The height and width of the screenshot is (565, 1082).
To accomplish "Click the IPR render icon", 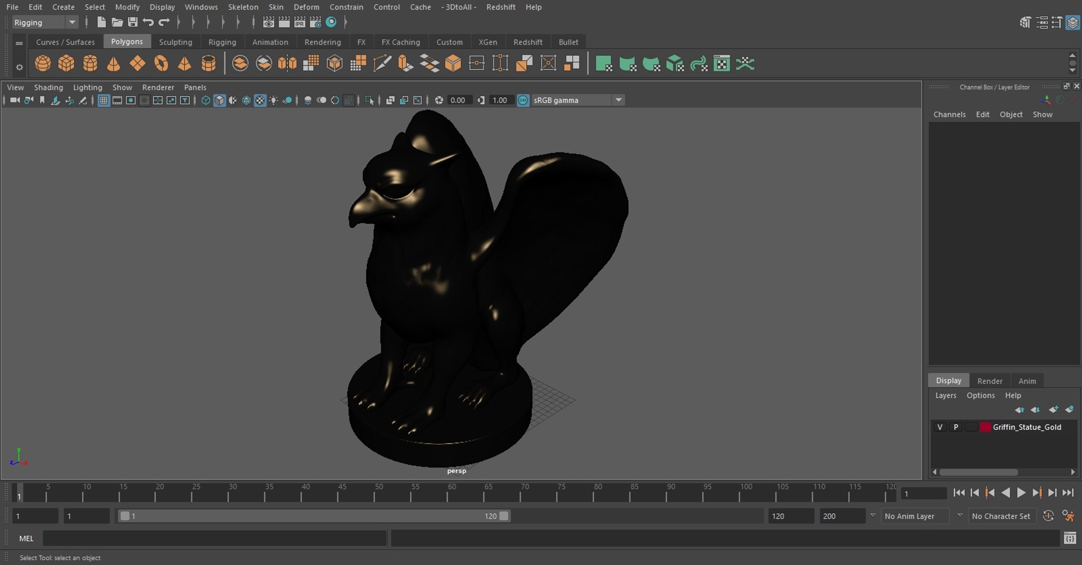I will [x=300, y=22].
